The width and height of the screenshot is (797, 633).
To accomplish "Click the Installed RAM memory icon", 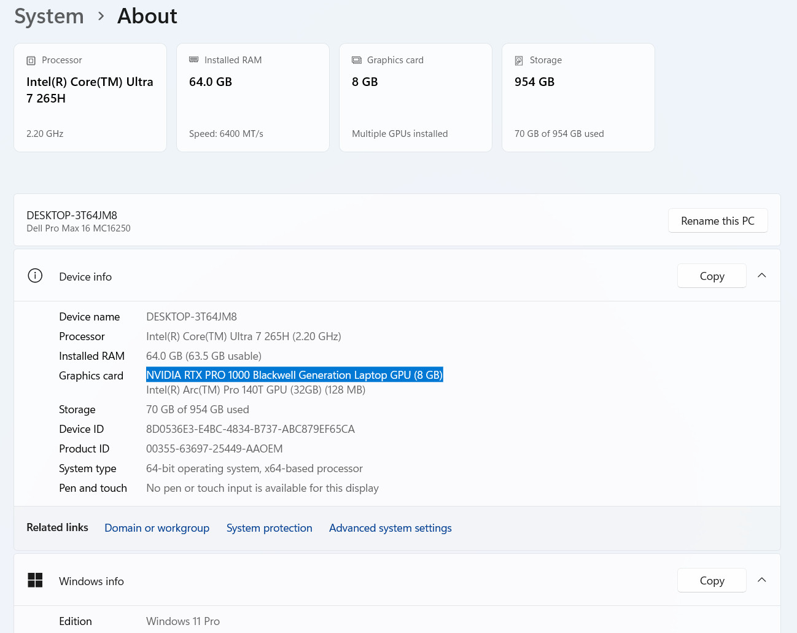I will [x=194, y=60].
